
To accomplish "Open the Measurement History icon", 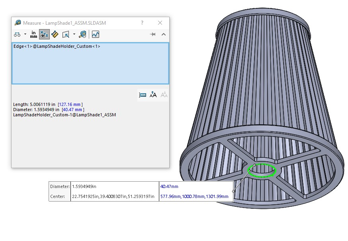I will tap(83, 34).
